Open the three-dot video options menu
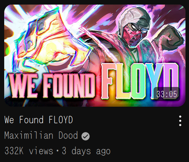 180,121
